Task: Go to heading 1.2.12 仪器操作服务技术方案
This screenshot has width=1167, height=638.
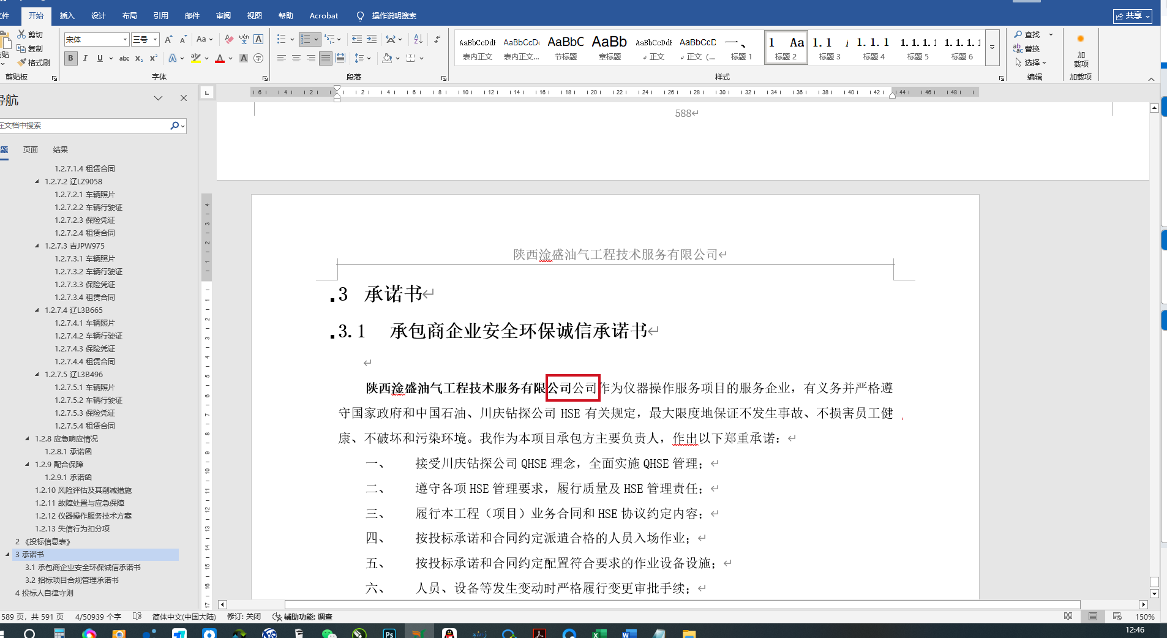Action: 83,516
